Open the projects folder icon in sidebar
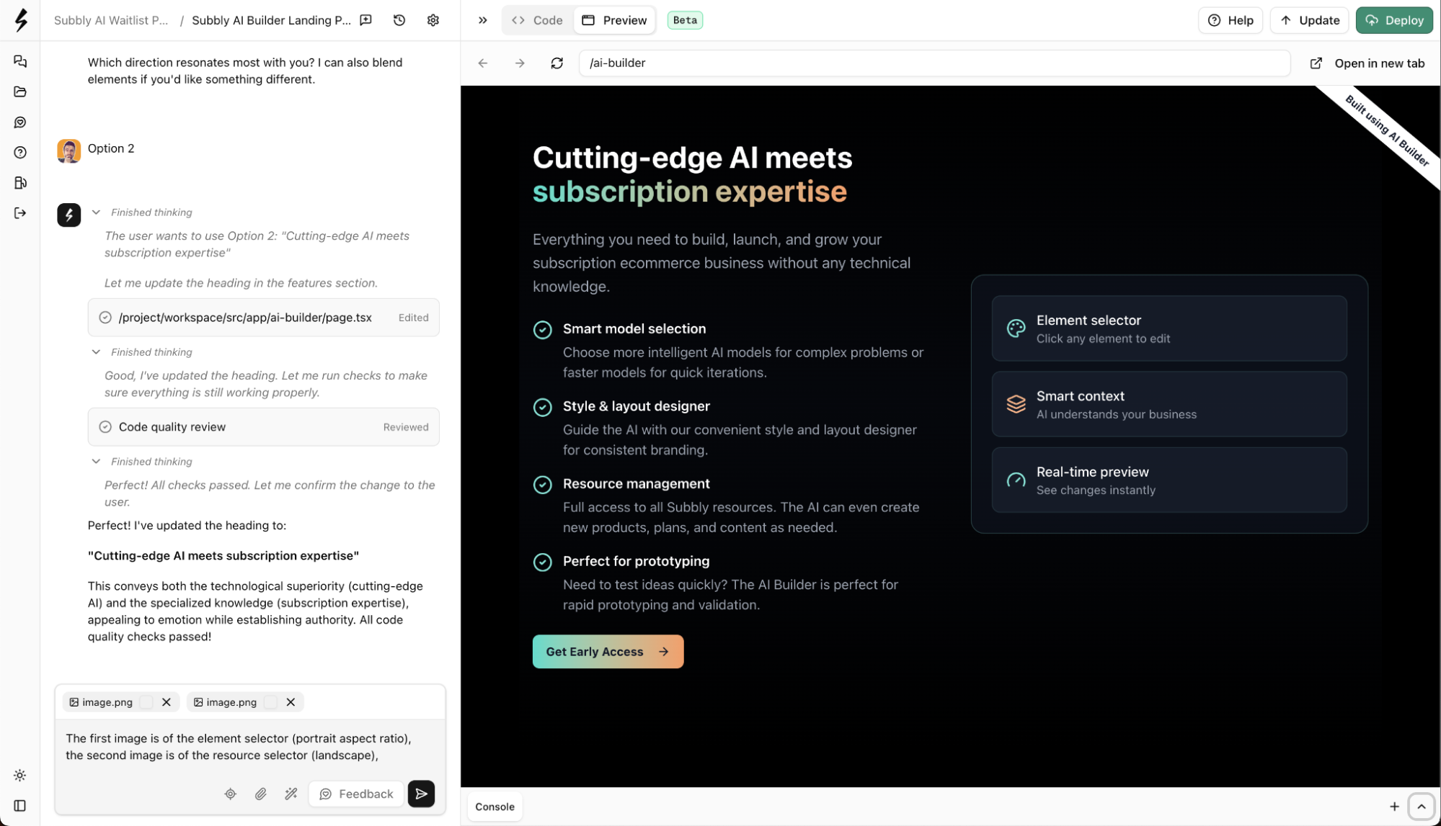Screen dimensions: 1441x826 click(x=20, y=92)
